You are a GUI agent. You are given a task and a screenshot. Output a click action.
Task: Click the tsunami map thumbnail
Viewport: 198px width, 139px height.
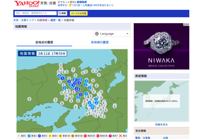[x=161, y=101]
